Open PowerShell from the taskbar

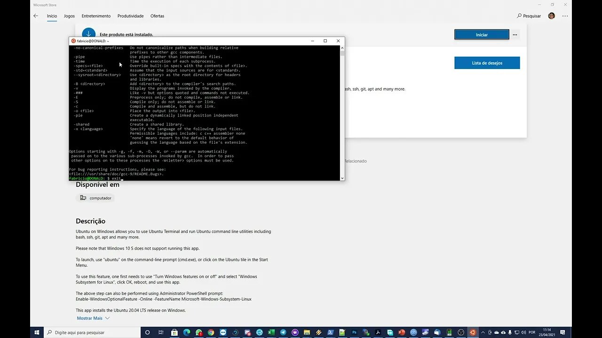330,332
